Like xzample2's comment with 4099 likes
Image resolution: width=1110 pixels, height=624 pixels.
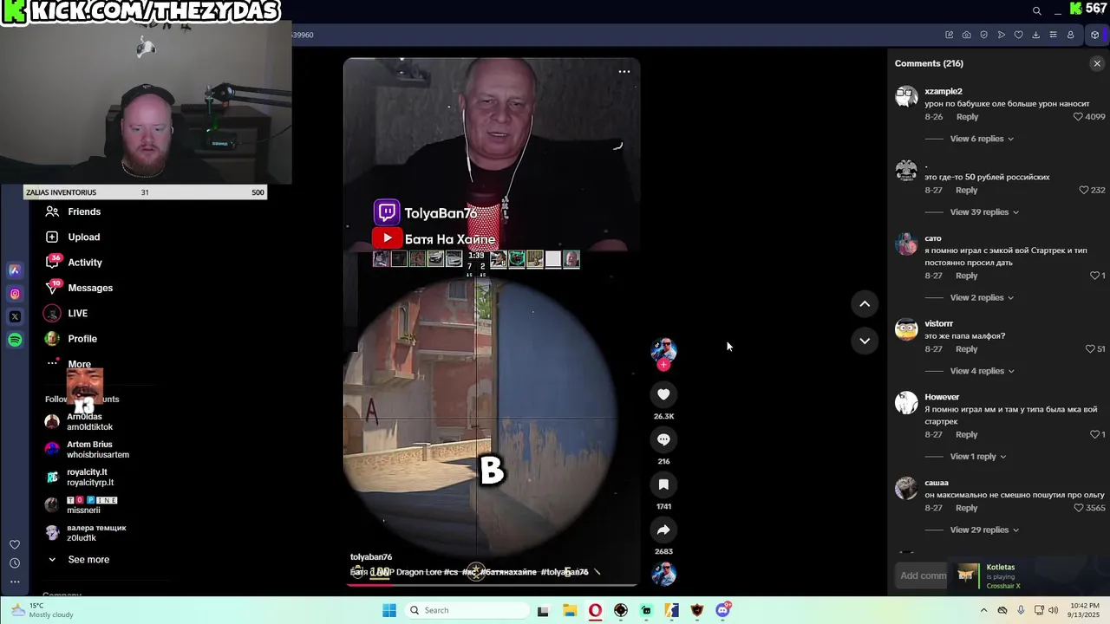(x=1078, y=117)
